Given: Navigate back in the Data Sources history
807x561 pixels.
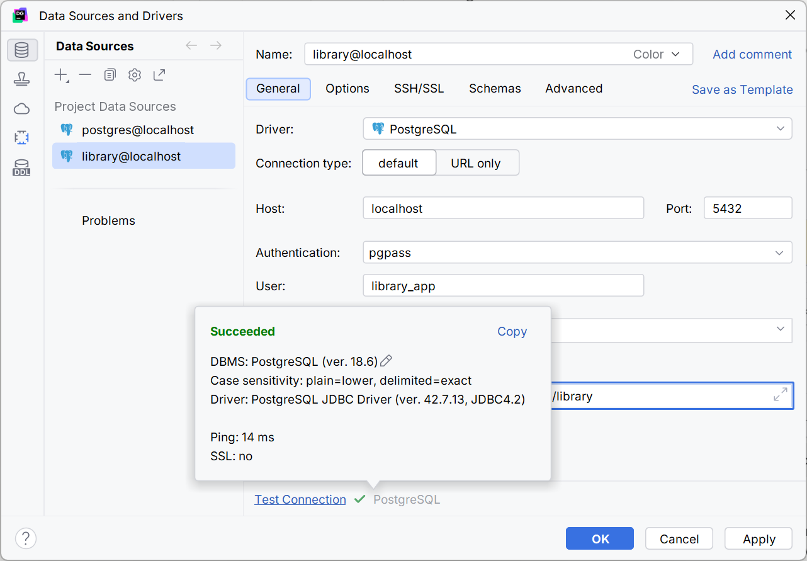Looking at the screenshot, I should (191, 45).
